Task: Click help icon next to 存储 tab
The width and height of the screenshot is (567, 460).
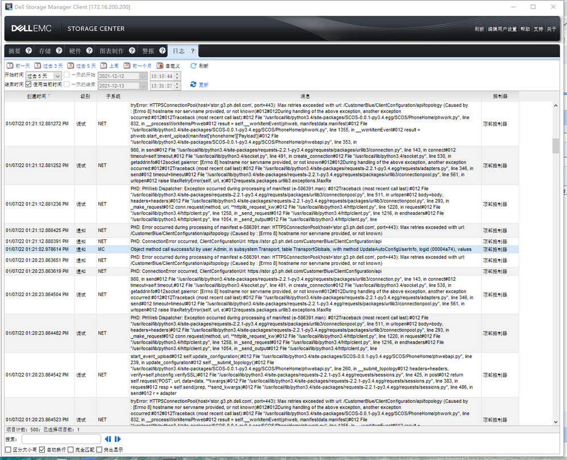Action: [59, 51]
